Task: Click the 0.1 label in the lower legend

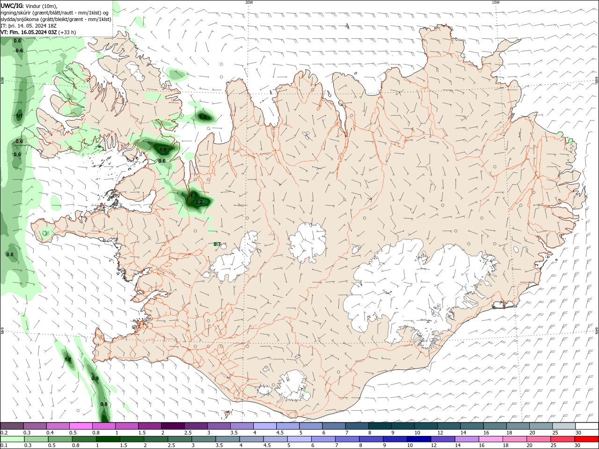Action: (x=4, y=446)
